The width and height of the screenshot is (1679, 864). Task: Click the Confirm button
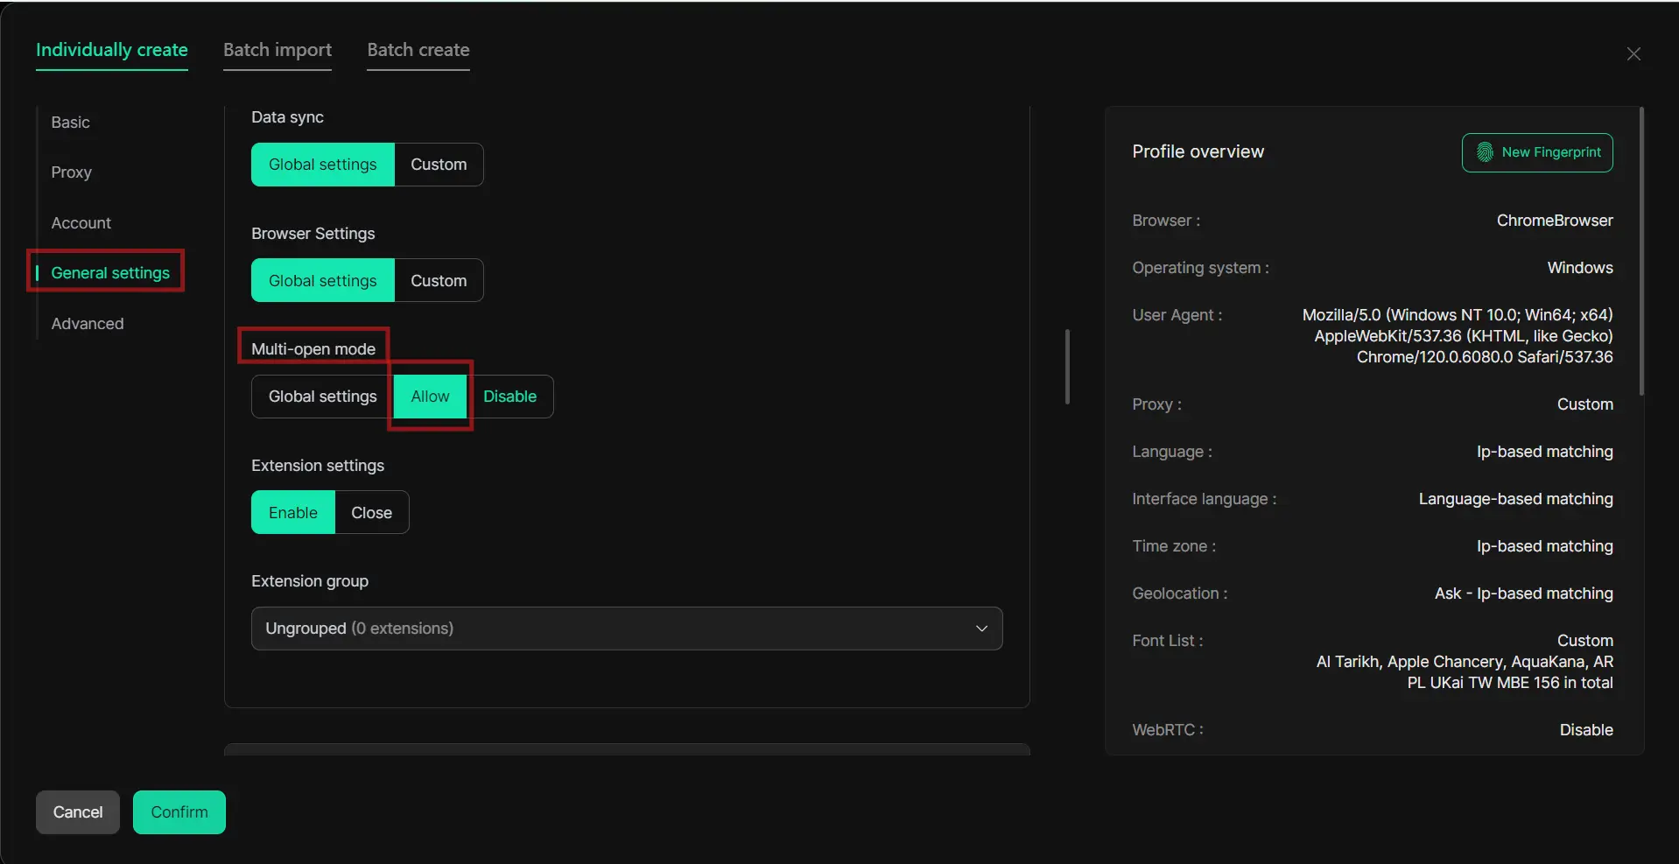(179, 812)
